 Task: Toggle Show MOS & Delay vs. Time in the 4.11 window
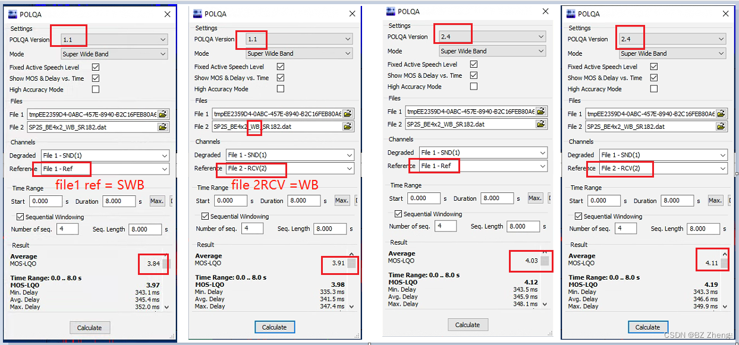click(654, 78)
